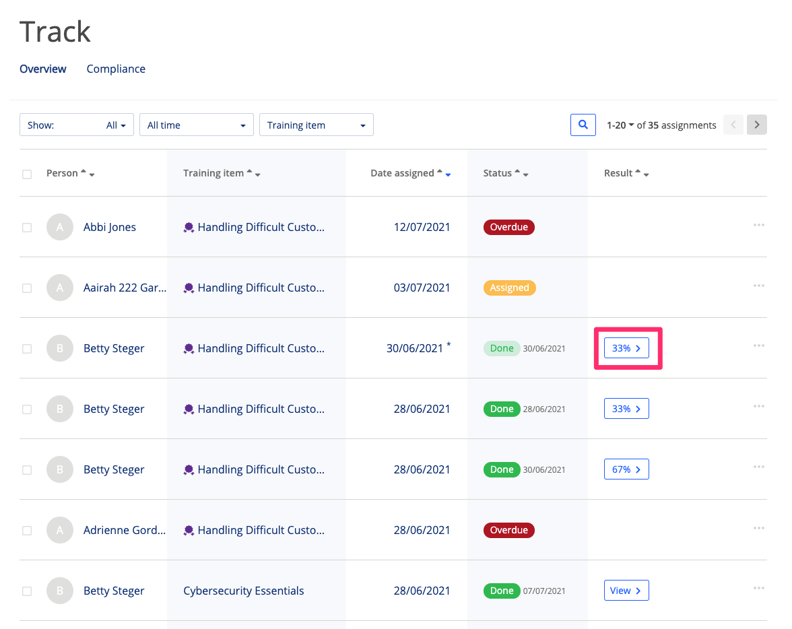Viewport: 792px width, 629px height.
Task: Sort Date assigned ascending arrow
Action: [x=439, y=171]
